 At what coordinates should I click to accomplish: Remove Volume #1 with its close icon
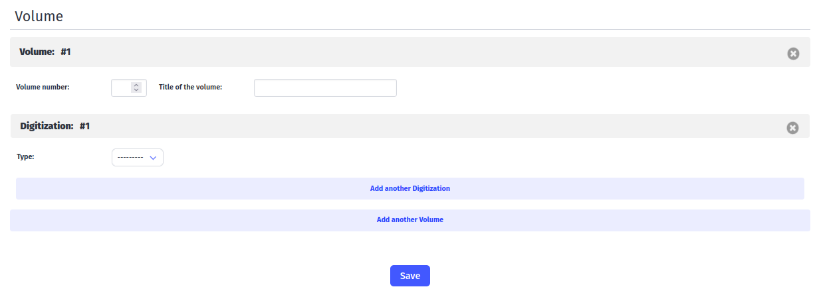(x=793, y=54)
